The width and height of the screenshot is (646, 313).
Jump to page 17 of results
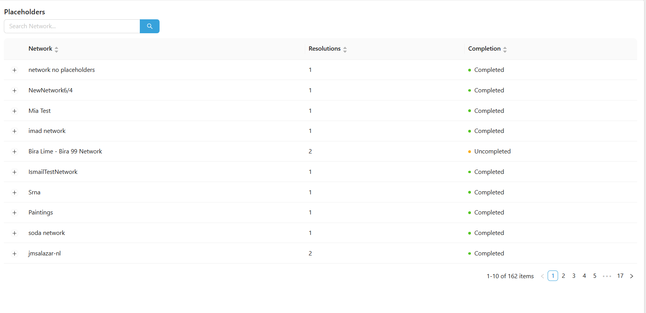click(620, 276)
